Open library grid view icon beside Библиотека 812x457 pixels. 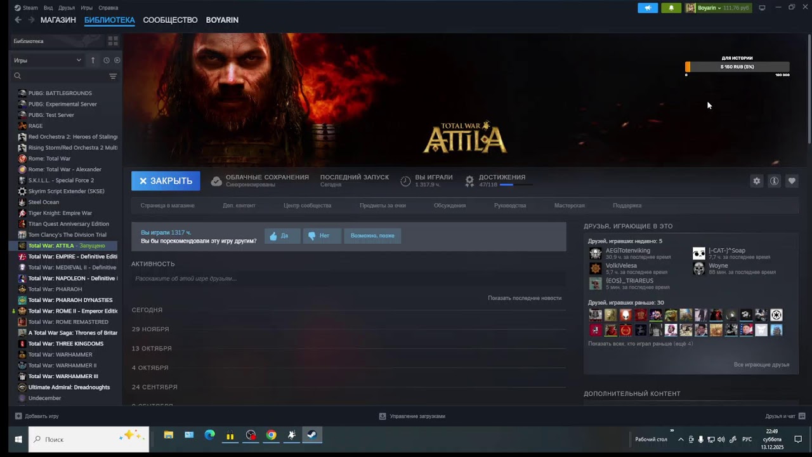[113, 41]
